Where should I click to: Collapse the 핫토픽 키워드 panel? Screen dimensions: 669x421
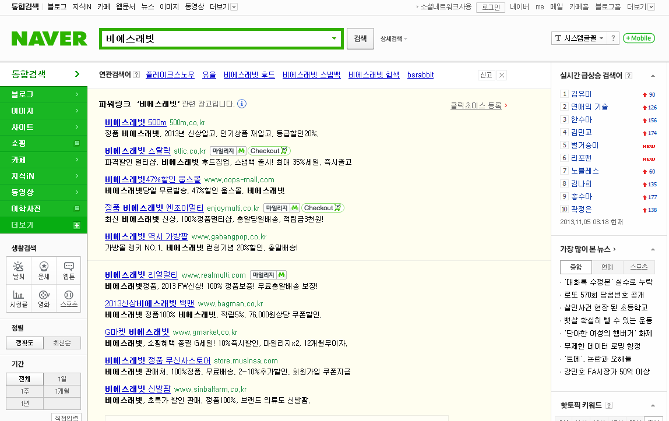point(653,405)
